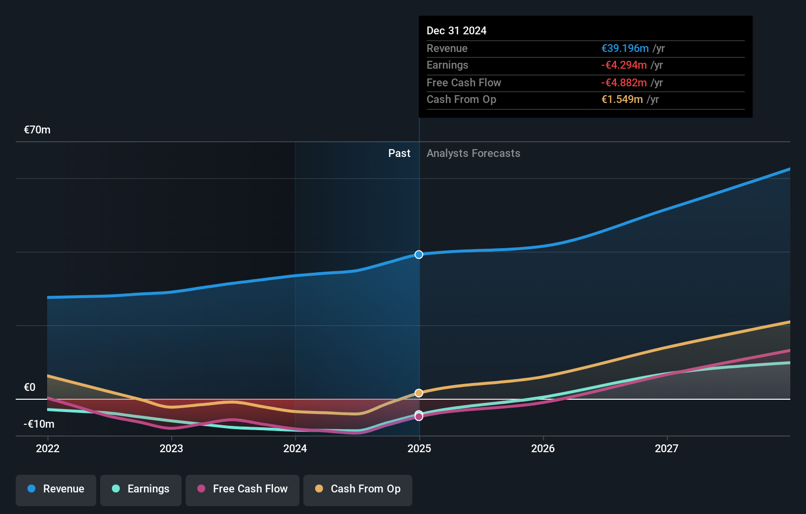
Task: Select the Analysts Forecasts section label
Action: (x=473, y=153)
